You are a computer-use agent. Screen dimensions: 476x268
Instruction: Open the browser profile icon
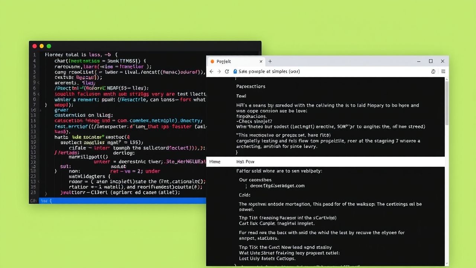point(433,71)
